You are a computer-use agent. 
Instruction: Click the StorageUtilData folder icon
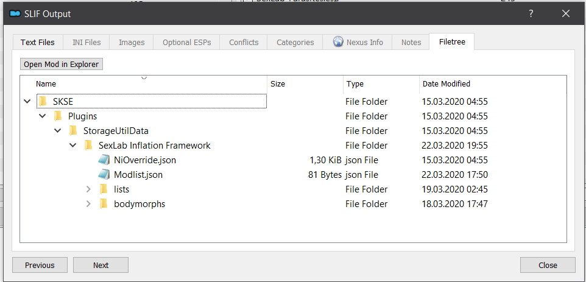[73, 131]
